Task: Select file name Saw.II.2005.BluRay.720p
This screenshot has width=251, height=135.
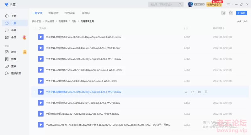Action: click(83, 103)
